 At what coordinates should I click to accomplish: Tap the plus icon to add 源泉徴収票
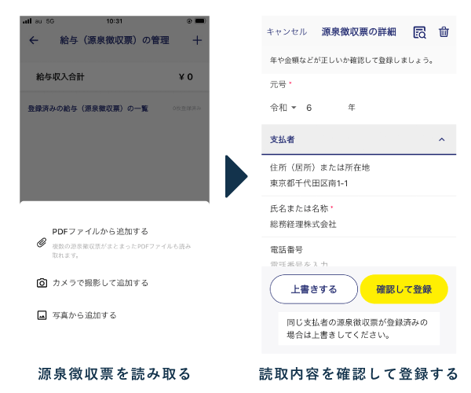point(197,40)
